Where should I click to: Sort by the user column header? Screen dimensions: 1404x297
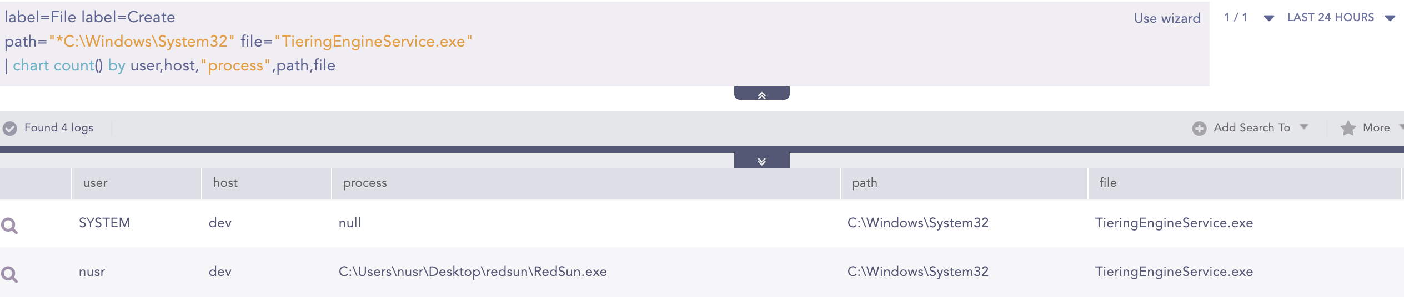pyautogui.click(x=96, y=183)
